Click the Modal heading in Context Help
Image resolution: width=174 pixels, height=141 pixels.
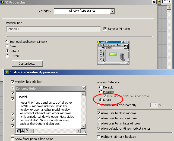(23, 97)
